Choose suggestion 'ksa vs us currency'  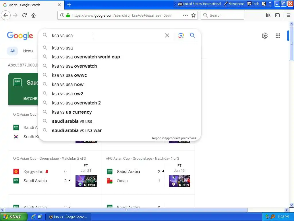pos(120,112)
